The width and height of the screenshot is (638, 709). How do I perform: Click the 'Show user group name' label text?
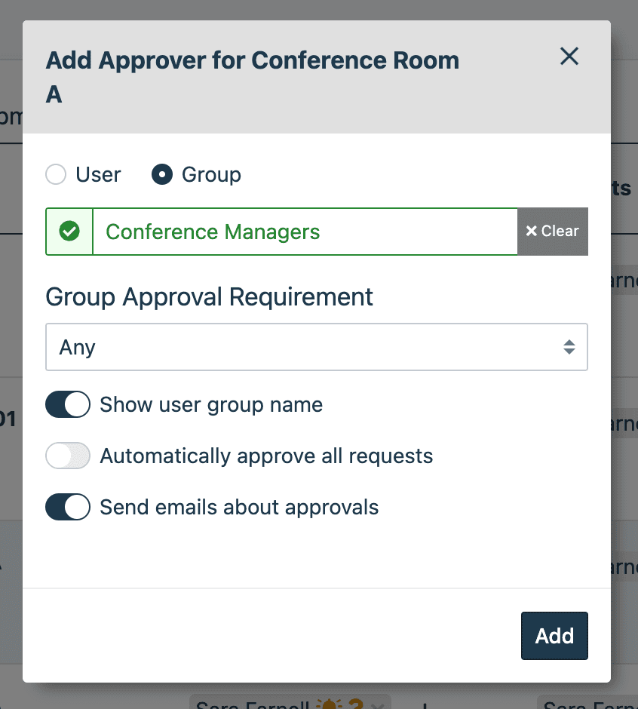tap(211, 405)
